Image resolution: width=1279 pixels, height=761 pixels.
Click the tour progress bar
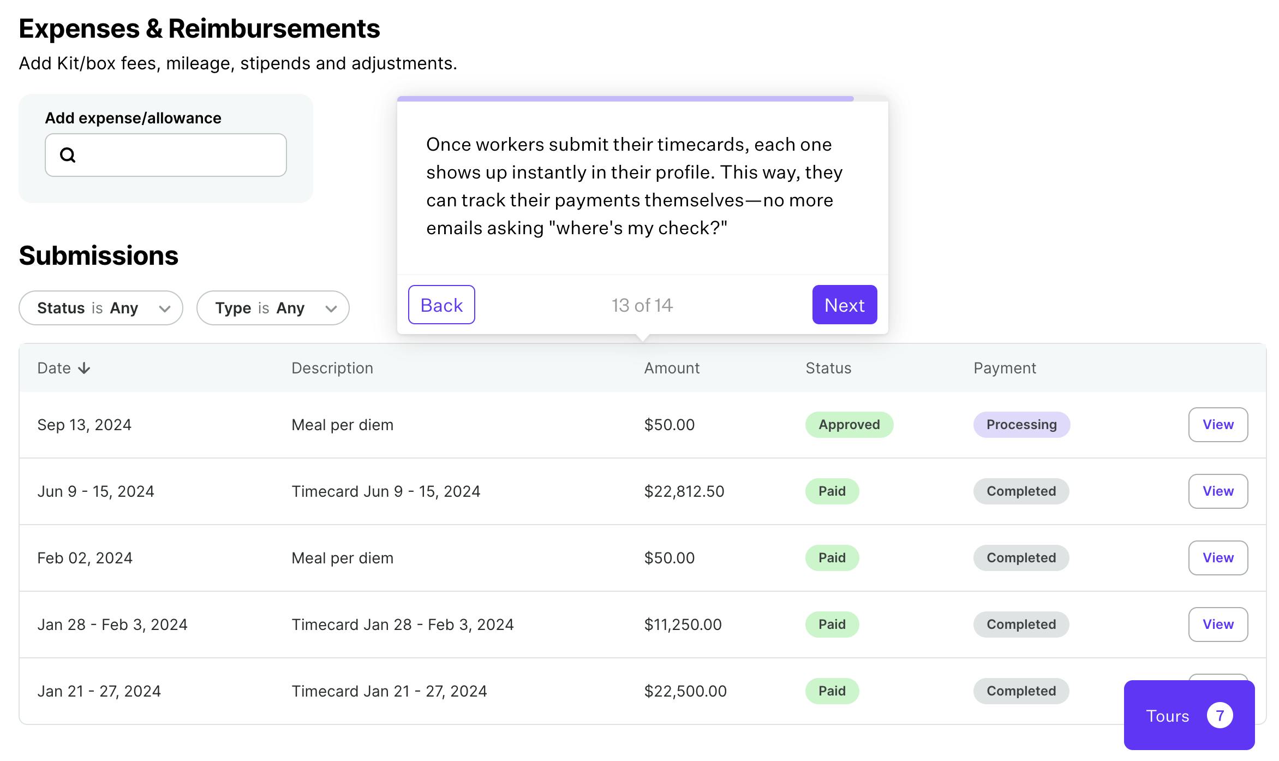[625, 99]
